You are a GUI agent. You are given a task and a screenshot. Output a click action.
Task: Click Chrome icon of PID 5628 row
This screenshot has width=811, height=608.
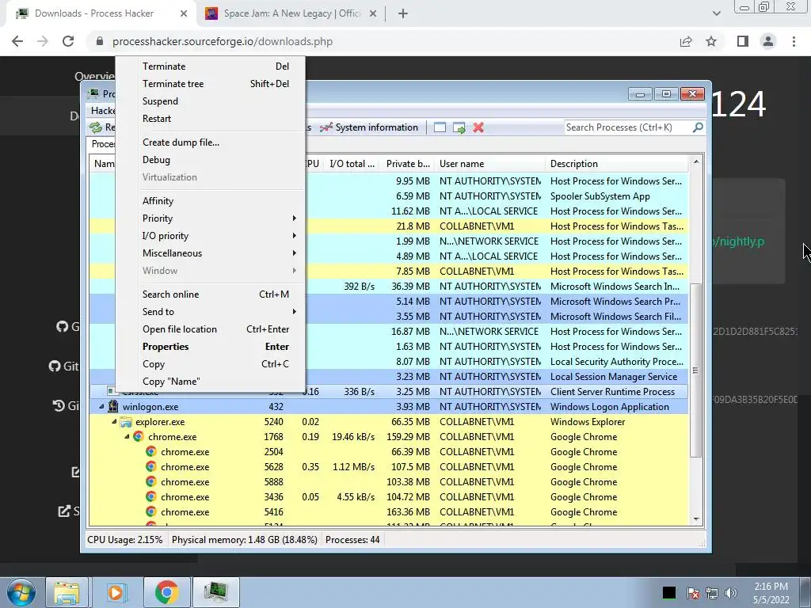pyautogui.click(x=150, y=467)
